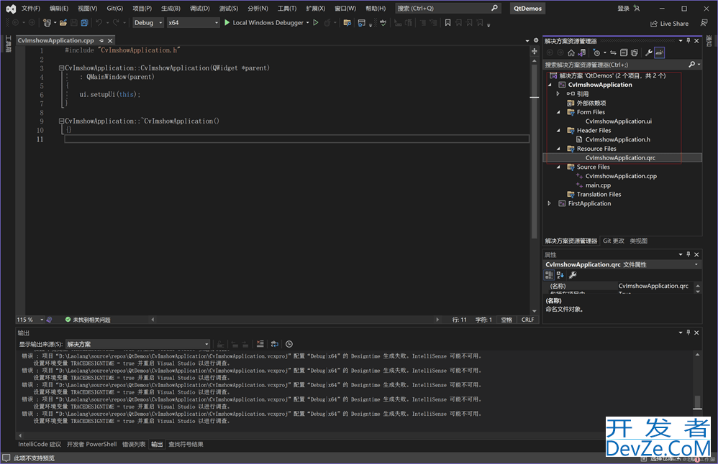Viewport: 718px width, 464px height.
Task: Open Properties wrench icon in Solution Explorer
Action: tap(649, 52)
